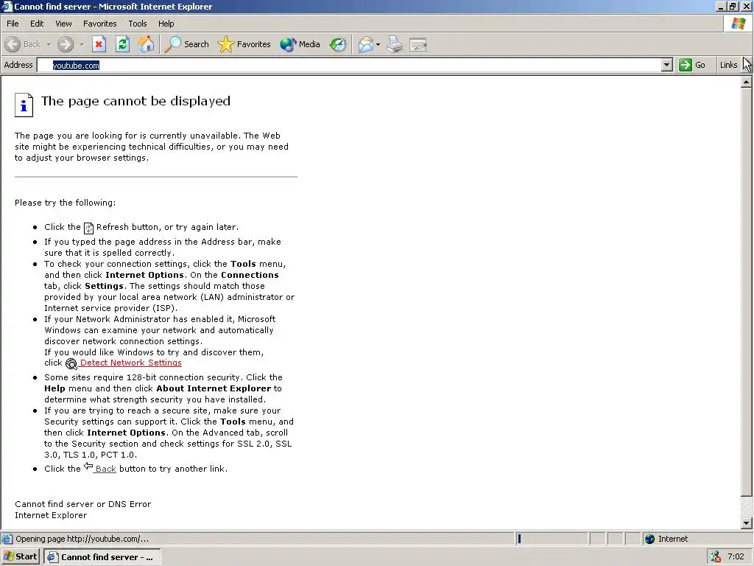The height and width of the screenshot is (566, 754).
Task: Go to the Home page icon
Action: point(146,44)
